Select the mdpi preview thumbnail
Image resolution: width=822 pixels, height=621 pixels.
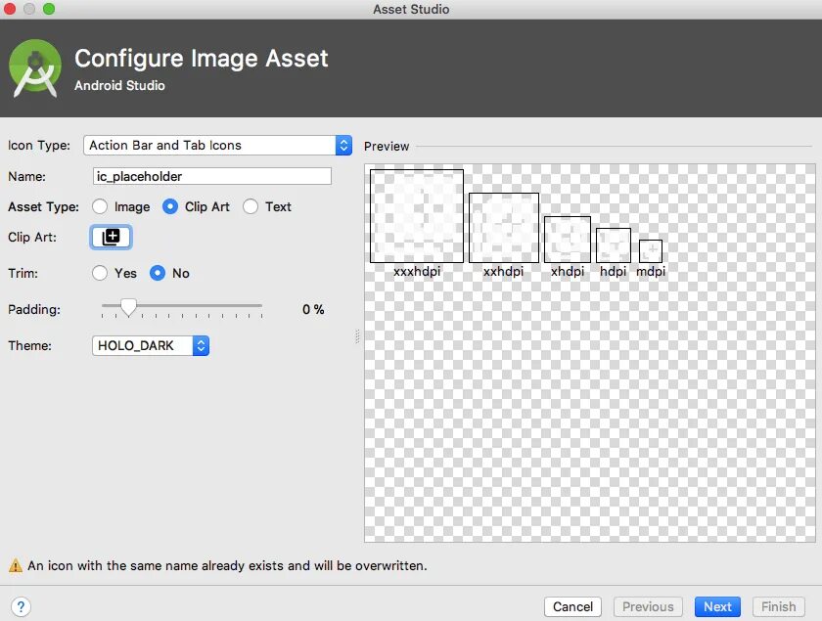(x=651, y=251)
